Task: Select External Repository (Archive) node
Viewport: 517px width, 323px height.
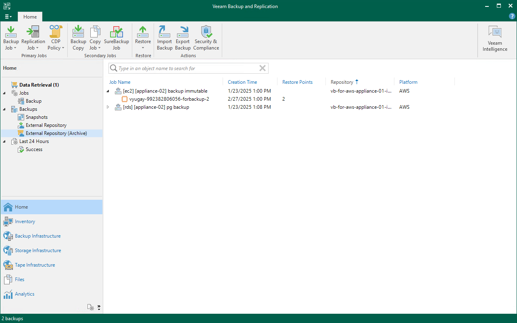Action: 52,133
